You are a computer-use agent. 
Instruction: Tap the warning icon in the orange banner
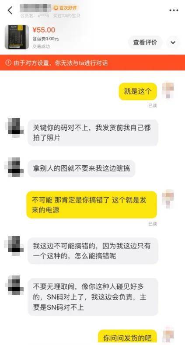click(x=8, y=63)
